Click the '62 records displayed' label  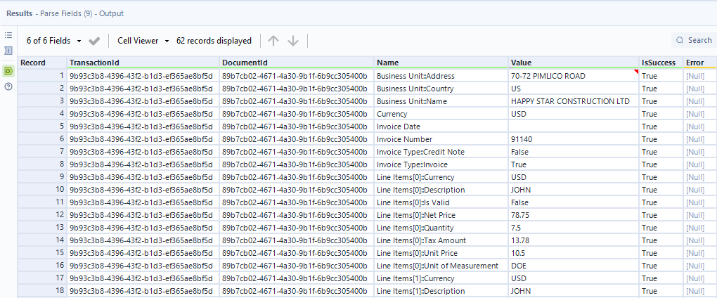[x=214, y=41]
